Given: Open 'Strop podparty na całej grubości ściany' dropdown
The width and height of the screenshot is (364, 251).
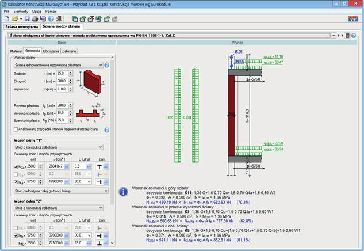Looking at the screenshot, I should point(61,191).
